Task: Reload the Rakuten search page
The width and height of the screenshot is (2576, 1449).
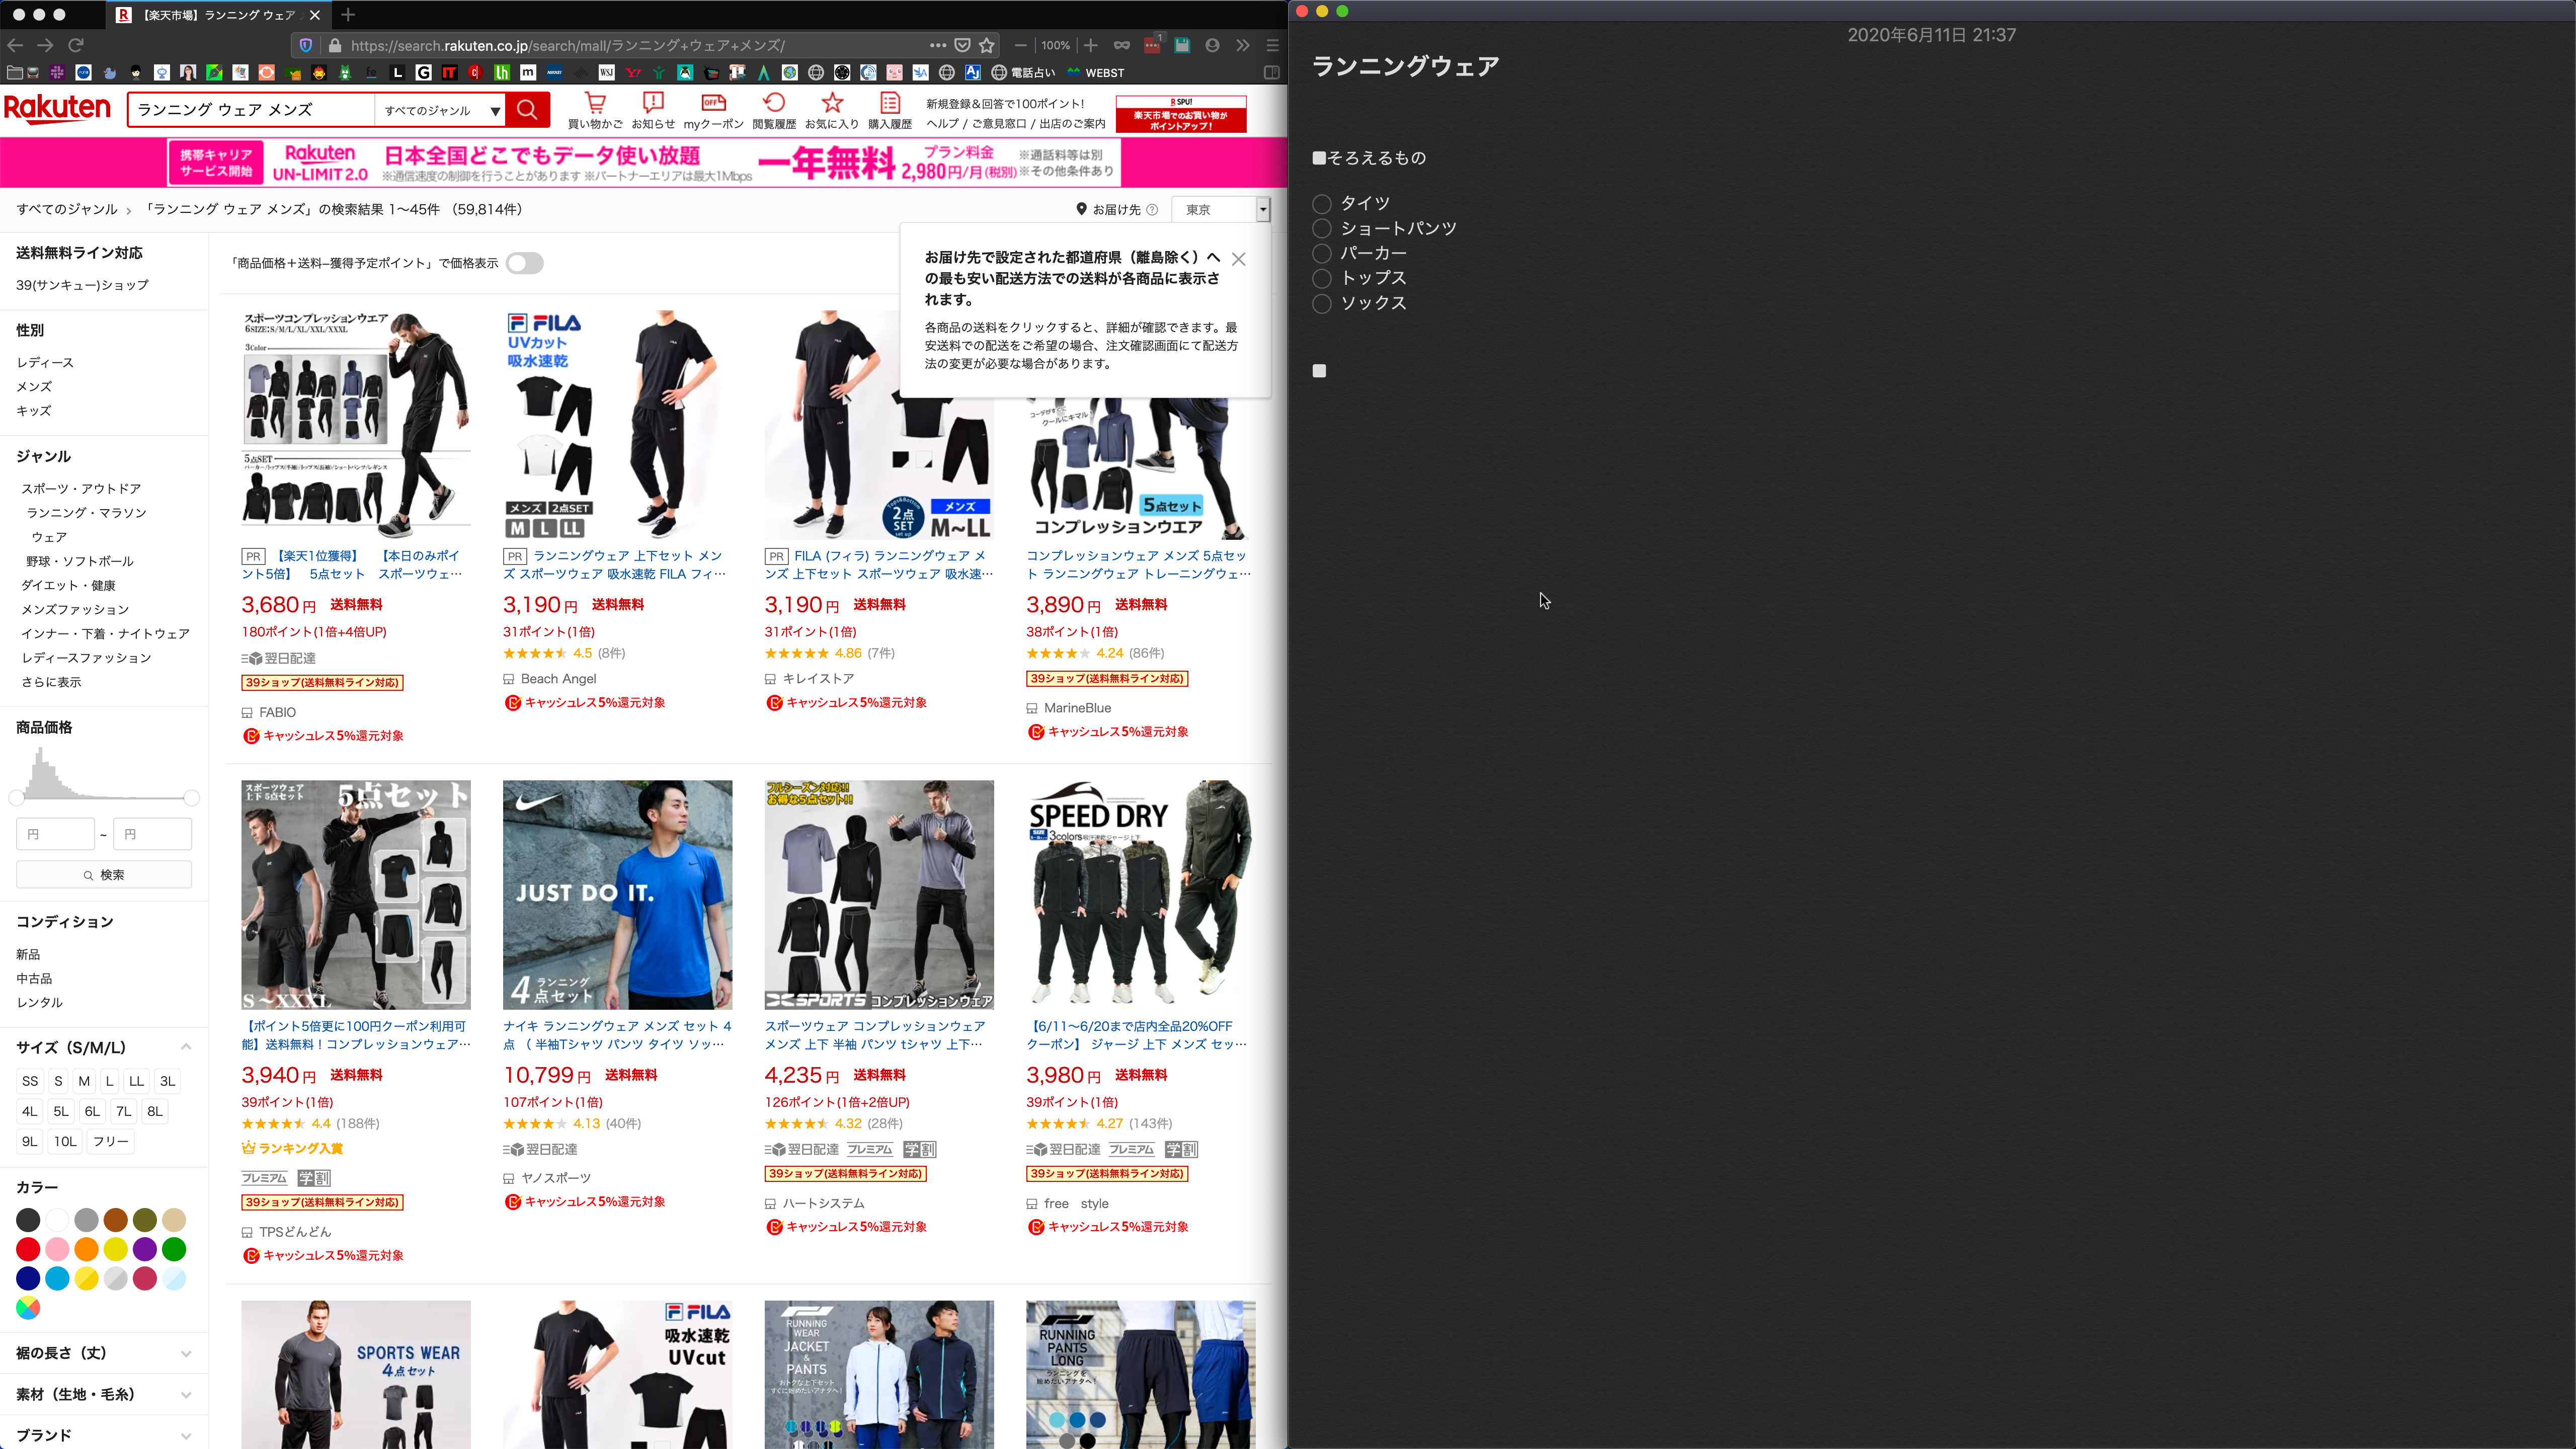Action: [x=76, y=45]
